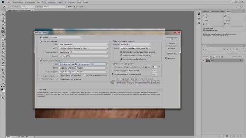Toggle the 'Просмотр' preview checkbox
Viewport: 246px width, 138px height.
tap(166, 58)
